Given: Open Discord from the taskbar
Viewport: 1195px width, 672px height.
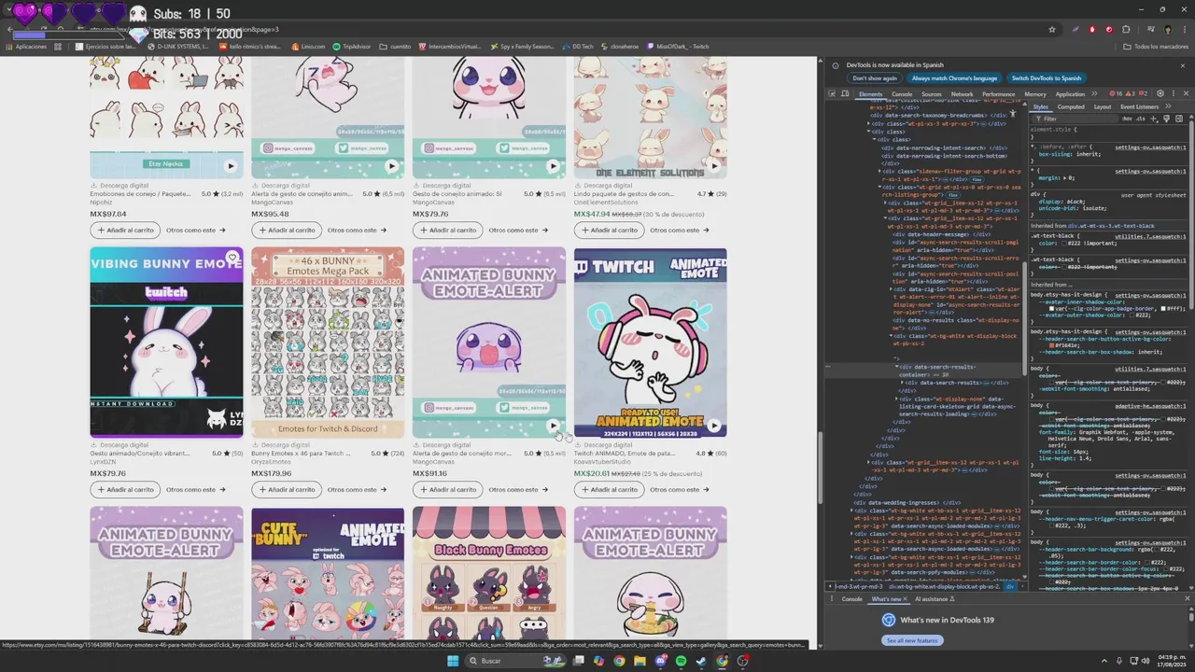Looking at the screenshot, I should point(660,661).
